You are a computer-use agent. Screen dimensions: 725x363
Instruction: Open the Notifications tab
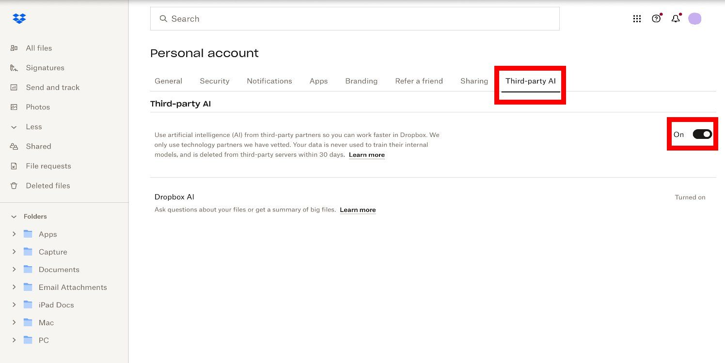[x=269, y=81]
